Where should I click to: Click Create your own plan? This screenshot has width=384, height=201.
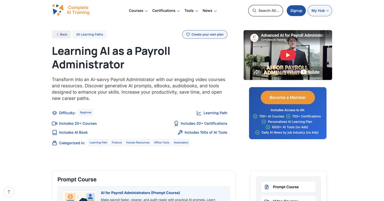click(x=205, y=34)
